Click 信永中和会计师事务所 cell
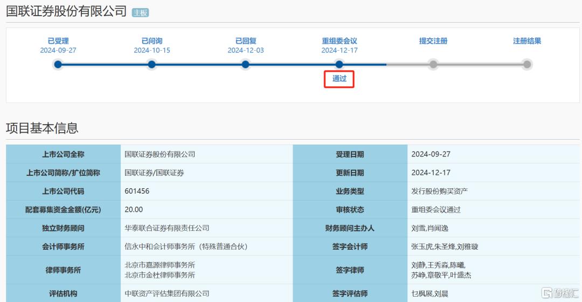582x302 pixels. tap(207, 246)
